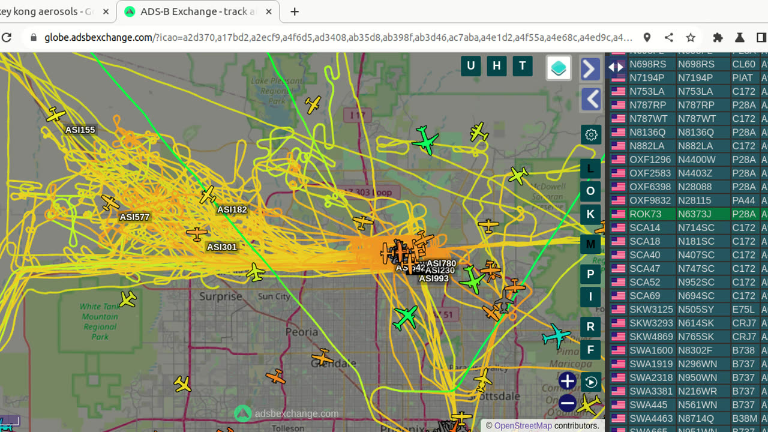Open the Chrome labs flask icon
The width and height of the screenshot is (768, 432).
tap(739, 37)
